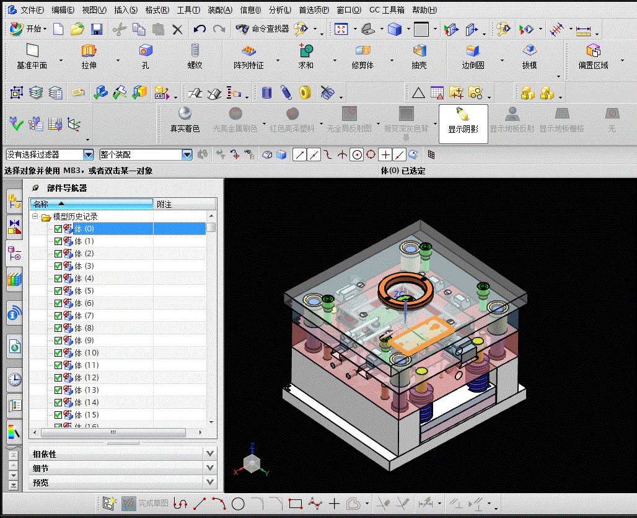
Task: Uncheck the 体 (13) checkbox
Action: tap(58, 390)
